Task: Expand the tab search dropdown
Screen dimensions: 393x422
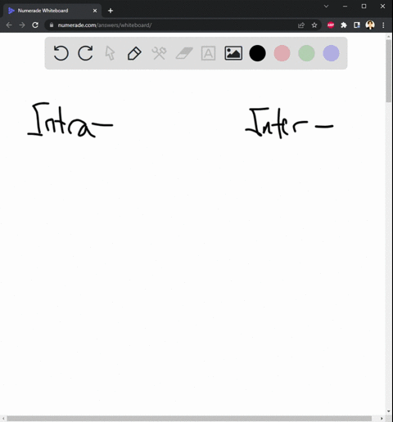Action: click(x=326, y=6)
